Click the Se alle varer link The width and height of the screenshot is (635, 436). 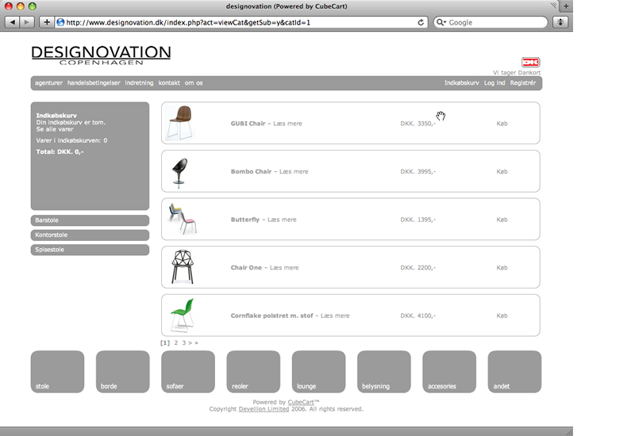tap(55, 129)
